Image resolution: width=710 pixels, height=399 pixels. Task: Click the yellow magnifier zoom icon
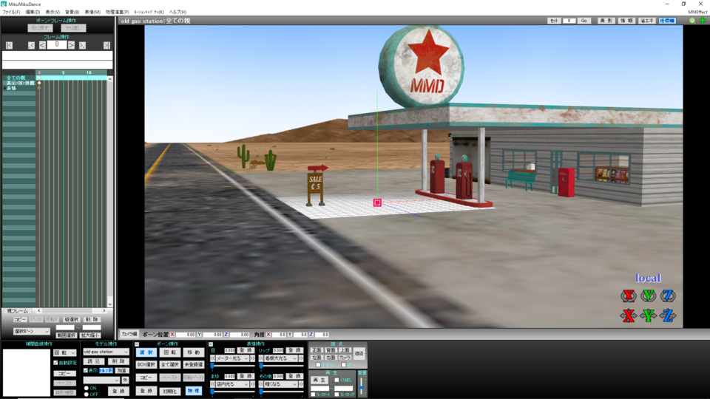point(692,21)
